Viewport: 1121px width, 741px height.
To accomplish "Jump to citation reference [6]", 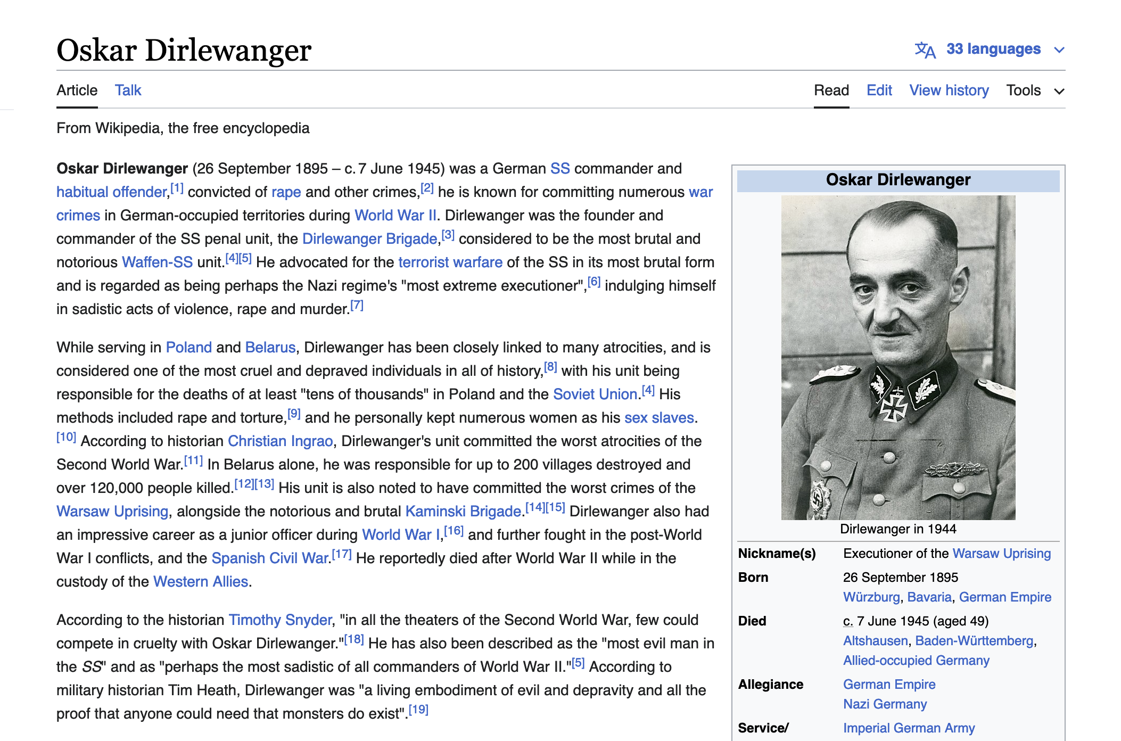I will (594, 282).
